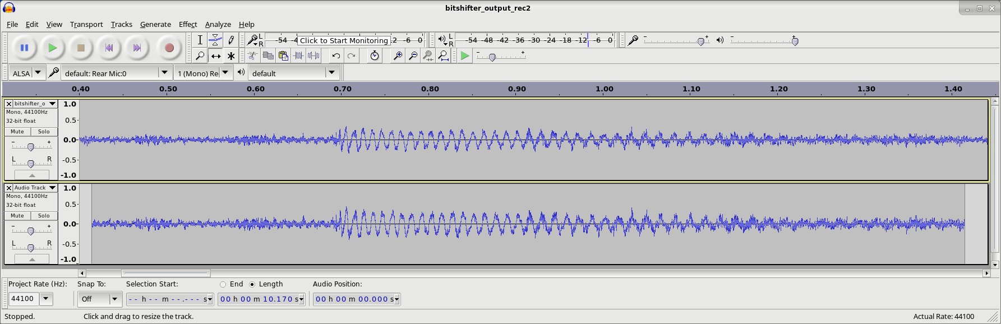
Task: Open the Edit menu
Action: click(32, 25)
